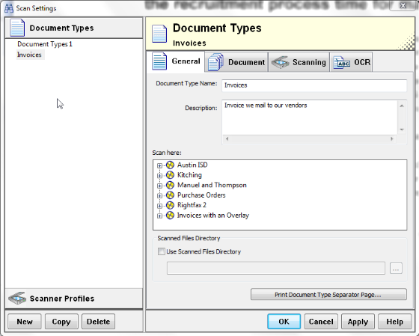Select Document Types 1 in the list
This screenshot has width=419, height=336.
tap(45, 44)
